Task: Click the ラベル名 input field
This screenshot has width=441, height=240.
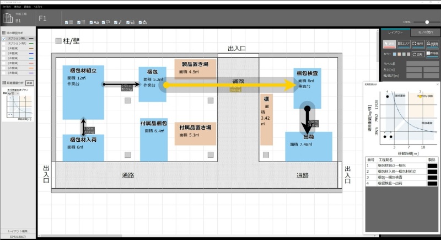Action: [x=422, y=63]
